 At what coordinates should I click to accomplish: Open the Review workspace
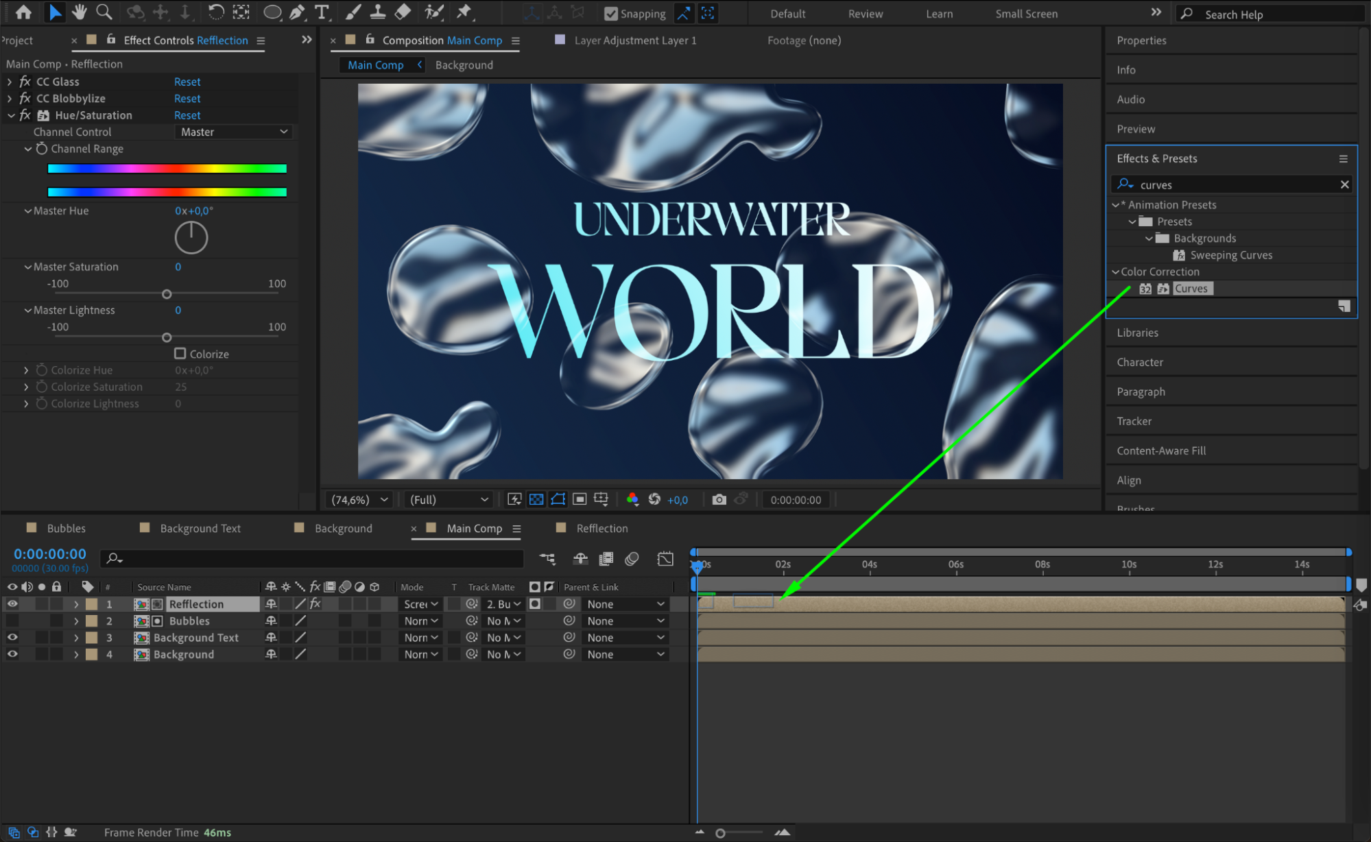[865, 14]
